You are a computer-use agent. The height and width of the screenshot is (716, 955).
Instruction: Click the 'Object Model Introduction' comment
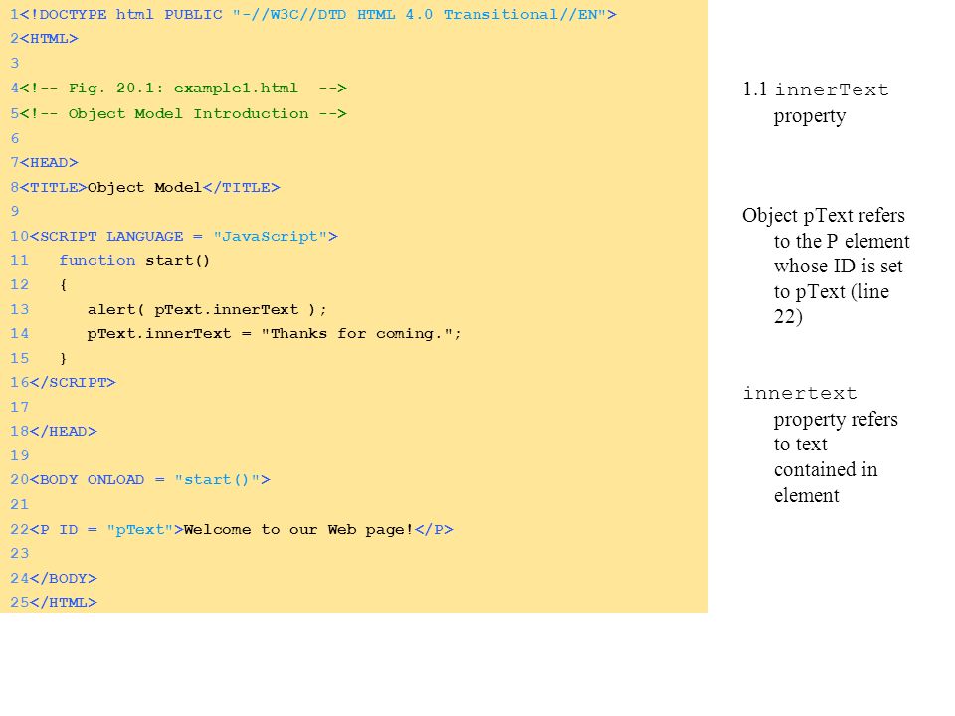(x=183, y=113)
